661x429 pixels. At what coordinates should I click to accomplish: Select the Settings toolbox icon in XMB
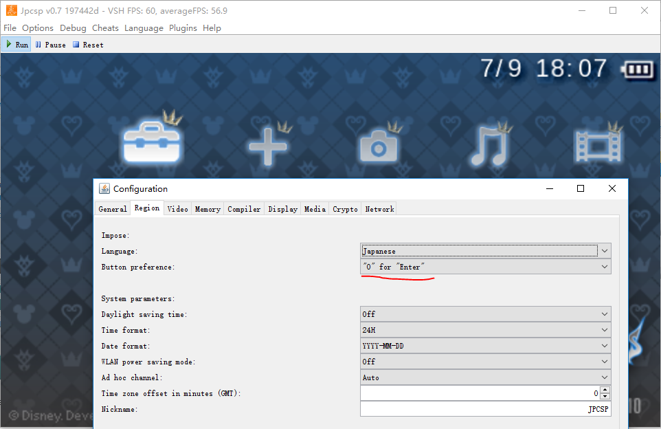click(151, 142)
